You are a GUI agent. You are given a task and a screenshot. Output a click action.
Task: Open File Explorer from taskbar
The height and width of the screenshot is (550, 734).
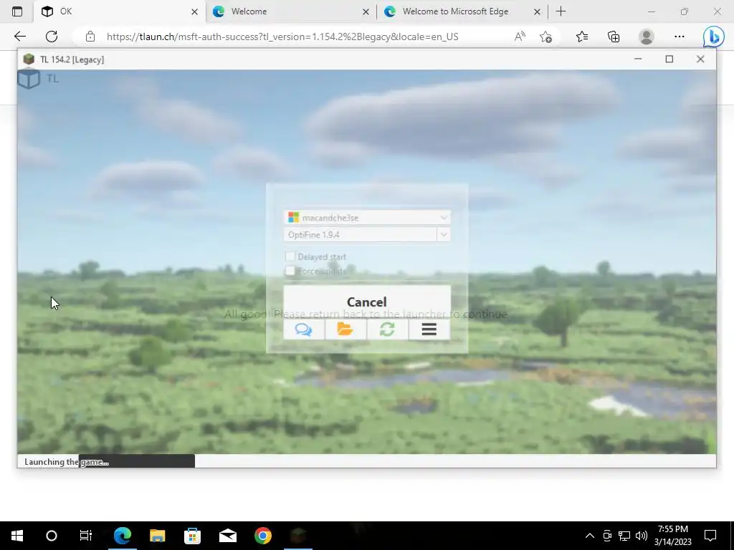[x=157, y=536]
